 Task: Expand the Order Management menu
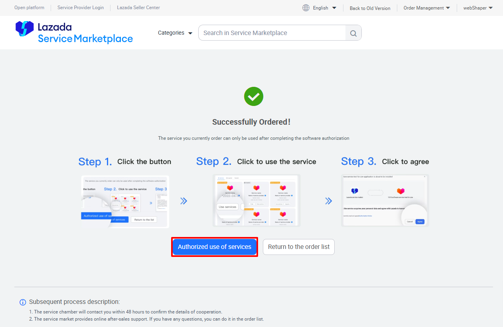coord(426,8)
